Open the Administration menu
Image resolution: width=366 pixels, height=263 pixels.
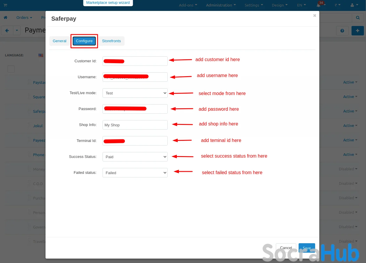click(x=221, y=5)
